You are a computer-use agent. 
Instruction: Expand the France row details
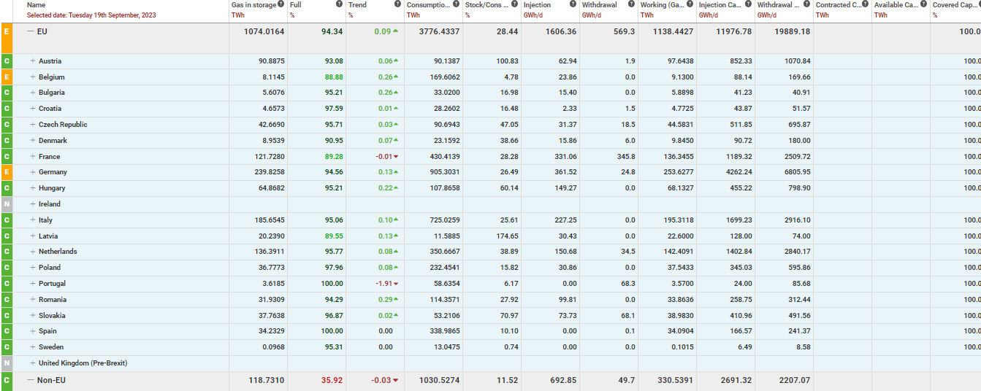33,157
